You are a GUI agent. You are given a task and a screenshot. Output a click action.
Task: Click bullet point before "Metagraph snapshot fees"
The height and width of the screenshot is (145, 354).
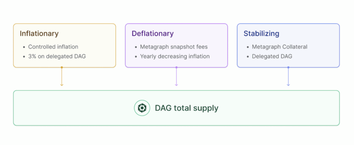pyautogui.click(x=136, y=47)
